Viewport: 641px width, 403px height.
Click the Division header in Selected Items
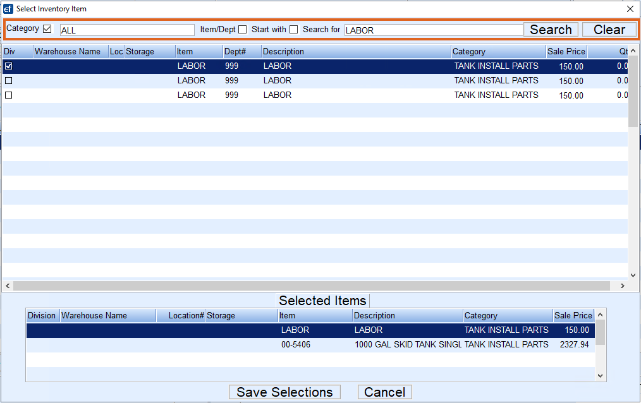click(x=44, y=316)
